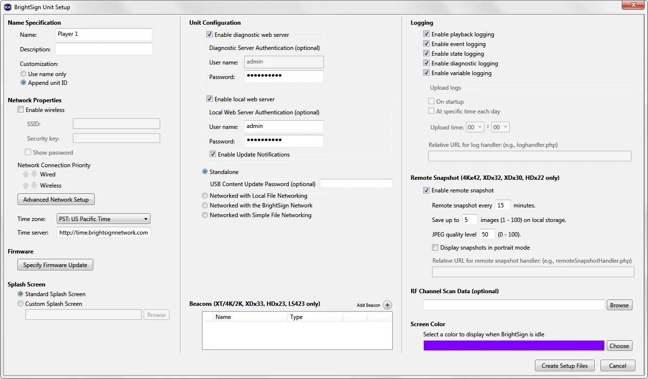Viewport: 648px width, 379px height.
Task: Move Wired down in connection priority
Action: point(34,174)
